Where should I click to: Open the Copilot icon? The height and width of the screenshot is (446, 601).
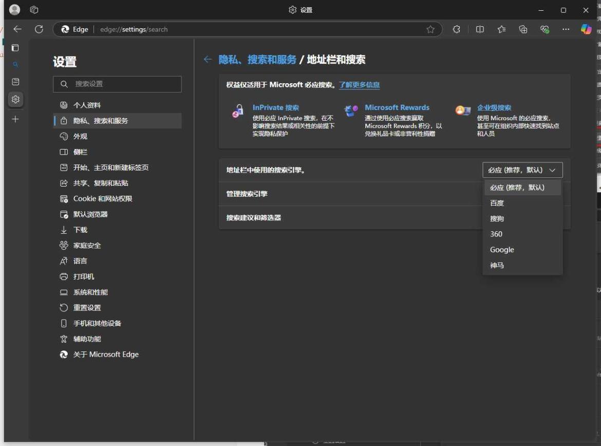coord(586,29)
